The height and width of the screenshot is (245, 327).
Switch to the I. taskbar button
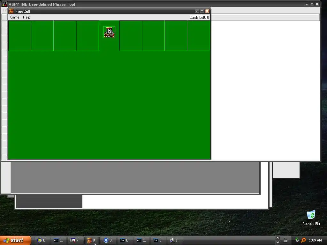coord(175,241)
